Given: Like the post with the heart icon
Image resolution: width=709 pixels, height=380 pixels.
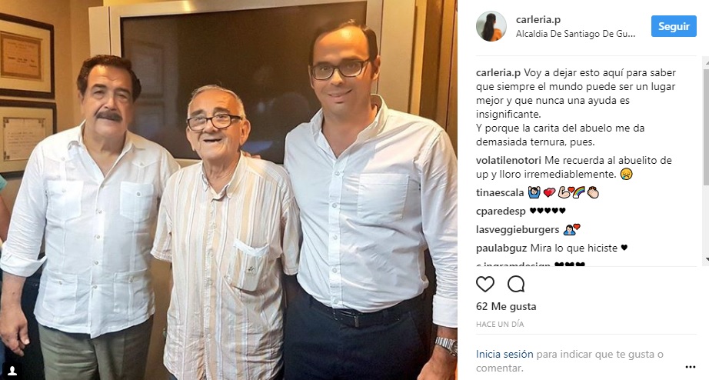Looking at the screenshot, I should pyautogui.click(x=485, y=284).
